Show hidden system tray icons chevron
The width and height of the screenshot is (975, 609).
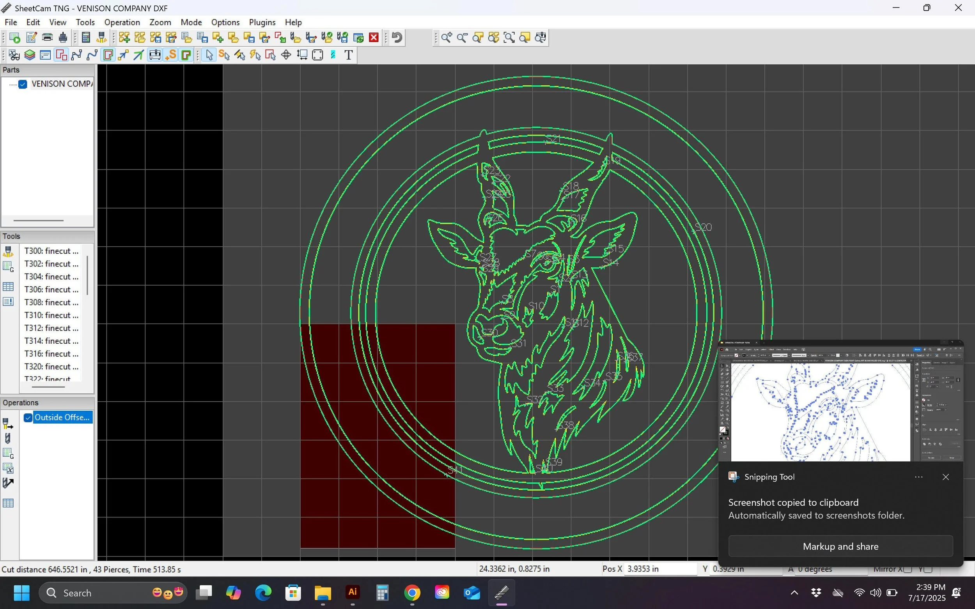tap(794, 593)
